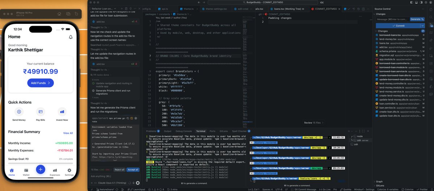This screenshot has width=434, height=191.
Task: Focus the commit message input box
Action: coord(393,19)
